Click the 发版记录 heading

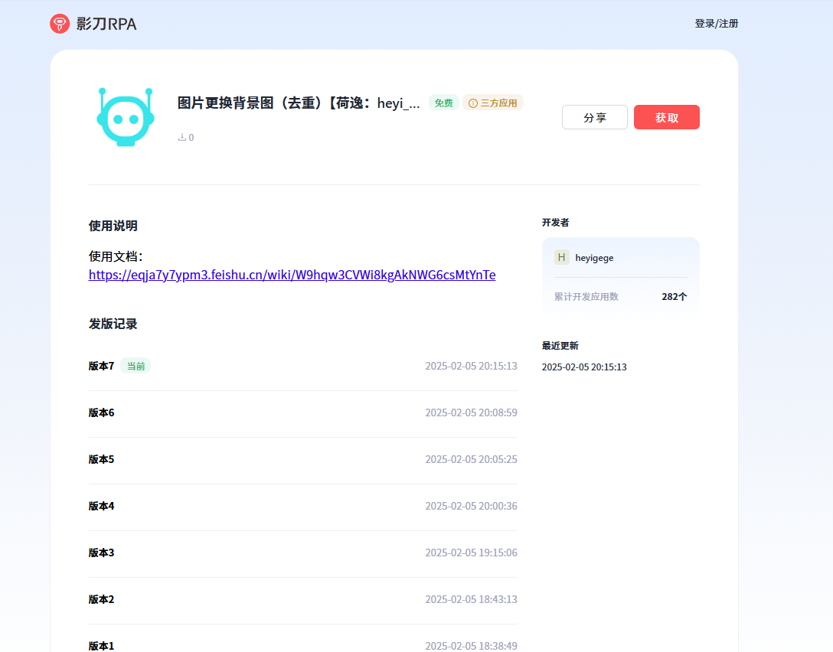tap(113, 324)
